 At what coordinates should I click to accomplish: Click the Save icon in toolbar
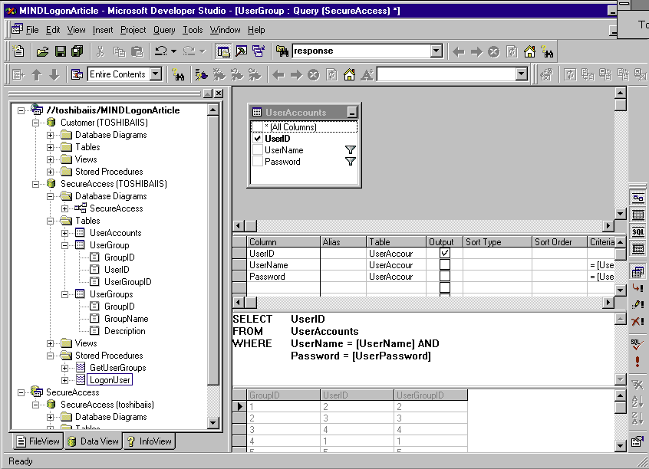tap(60, 51)
